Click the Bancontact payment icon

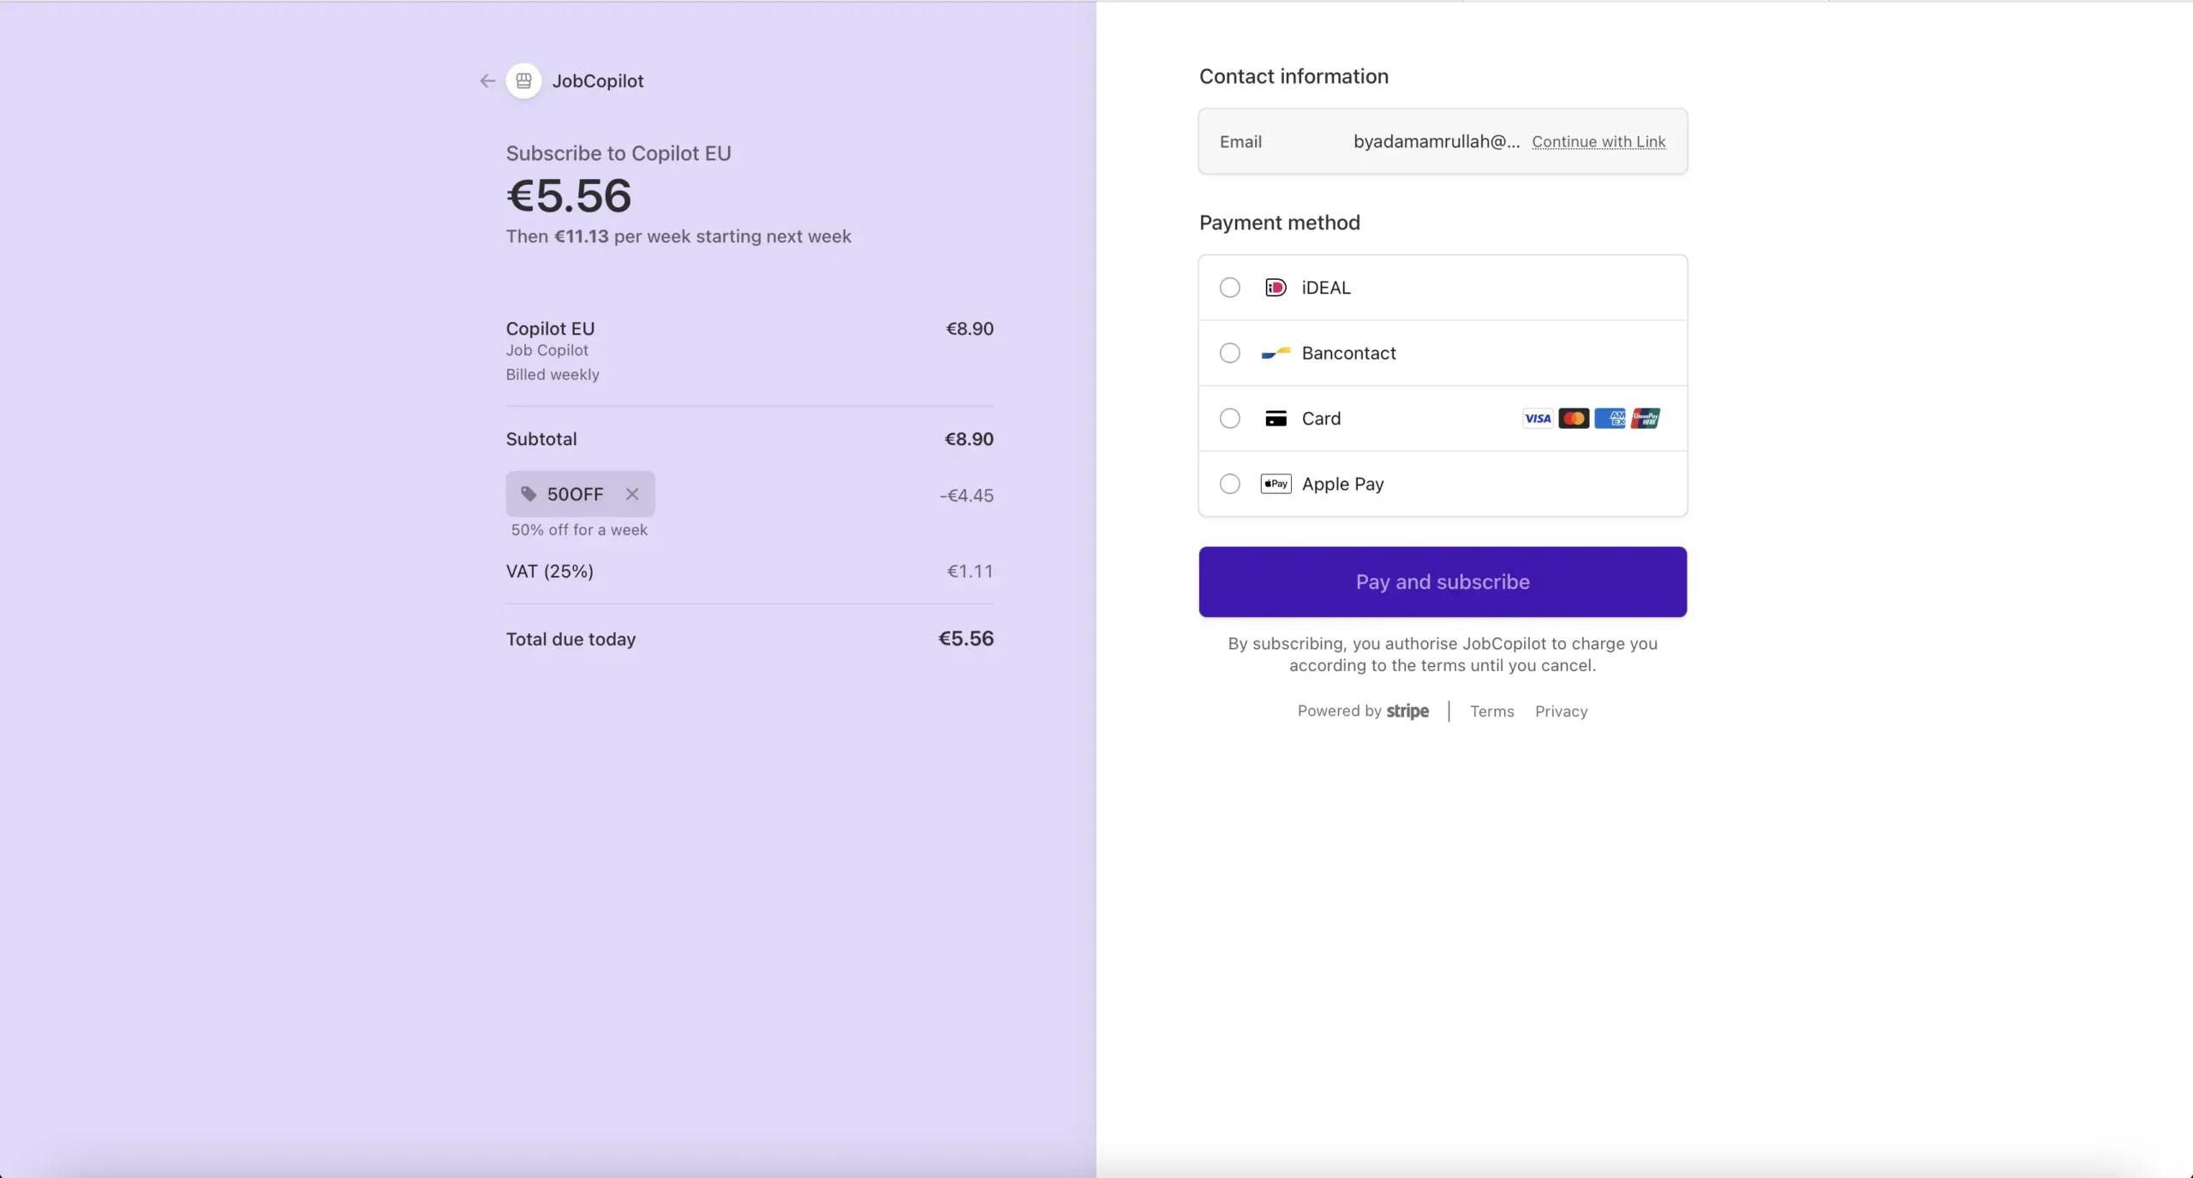(1275, 353)
